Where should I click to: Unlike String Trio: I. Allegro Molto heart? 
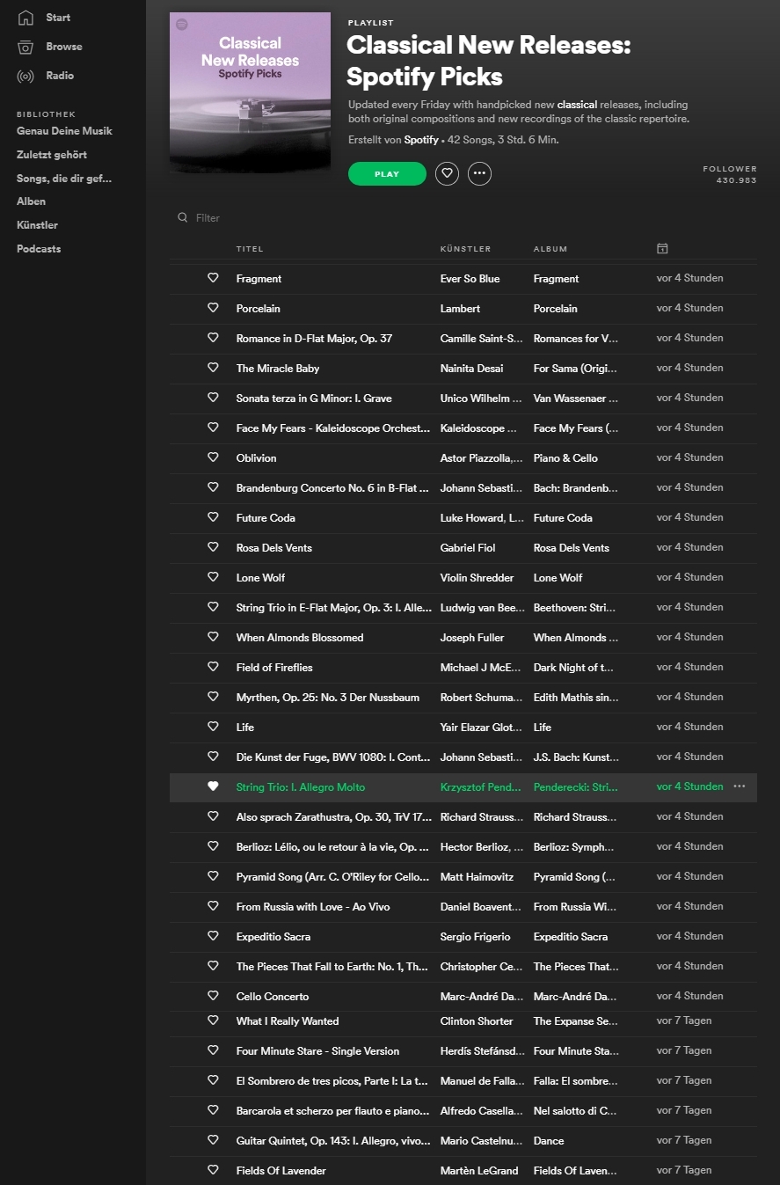(213, 786)
